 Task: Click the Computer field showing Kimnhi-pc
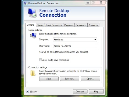coord(75,40)
